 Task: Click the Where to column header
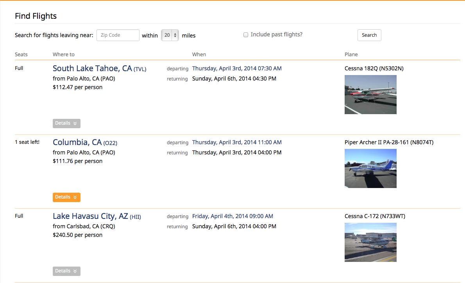(64, 55)
